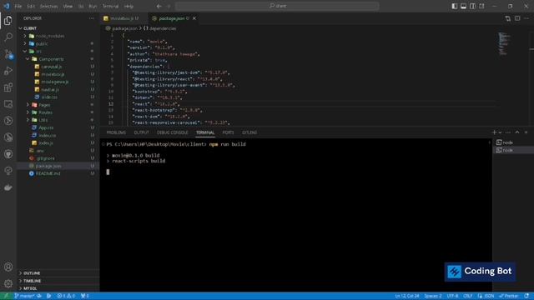
Task: Click the New Terminal plus icon
Action: pos(494,132)
